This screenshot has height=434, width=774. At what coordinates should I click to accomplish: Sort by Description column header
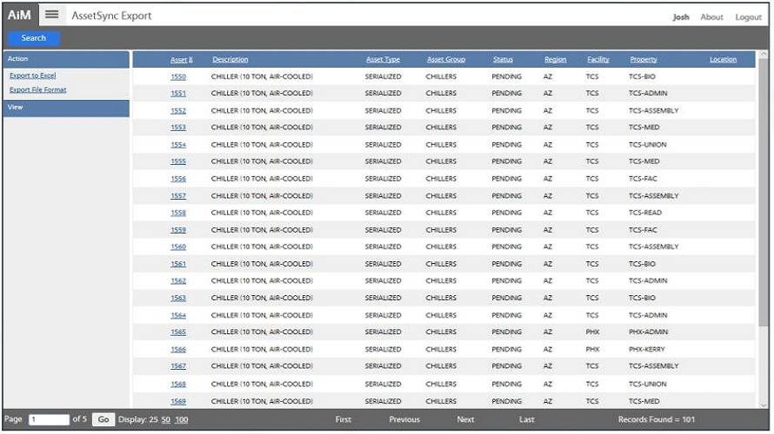[x=230, y=60]
